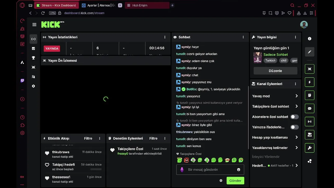
Task: Open a new browser tab with plus
Action: click(x=172, y=5)
